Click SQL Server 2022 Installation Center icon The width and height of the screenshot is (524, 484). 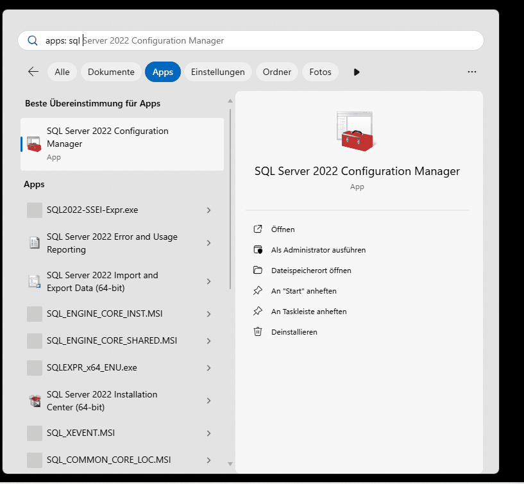click(35, 401)
